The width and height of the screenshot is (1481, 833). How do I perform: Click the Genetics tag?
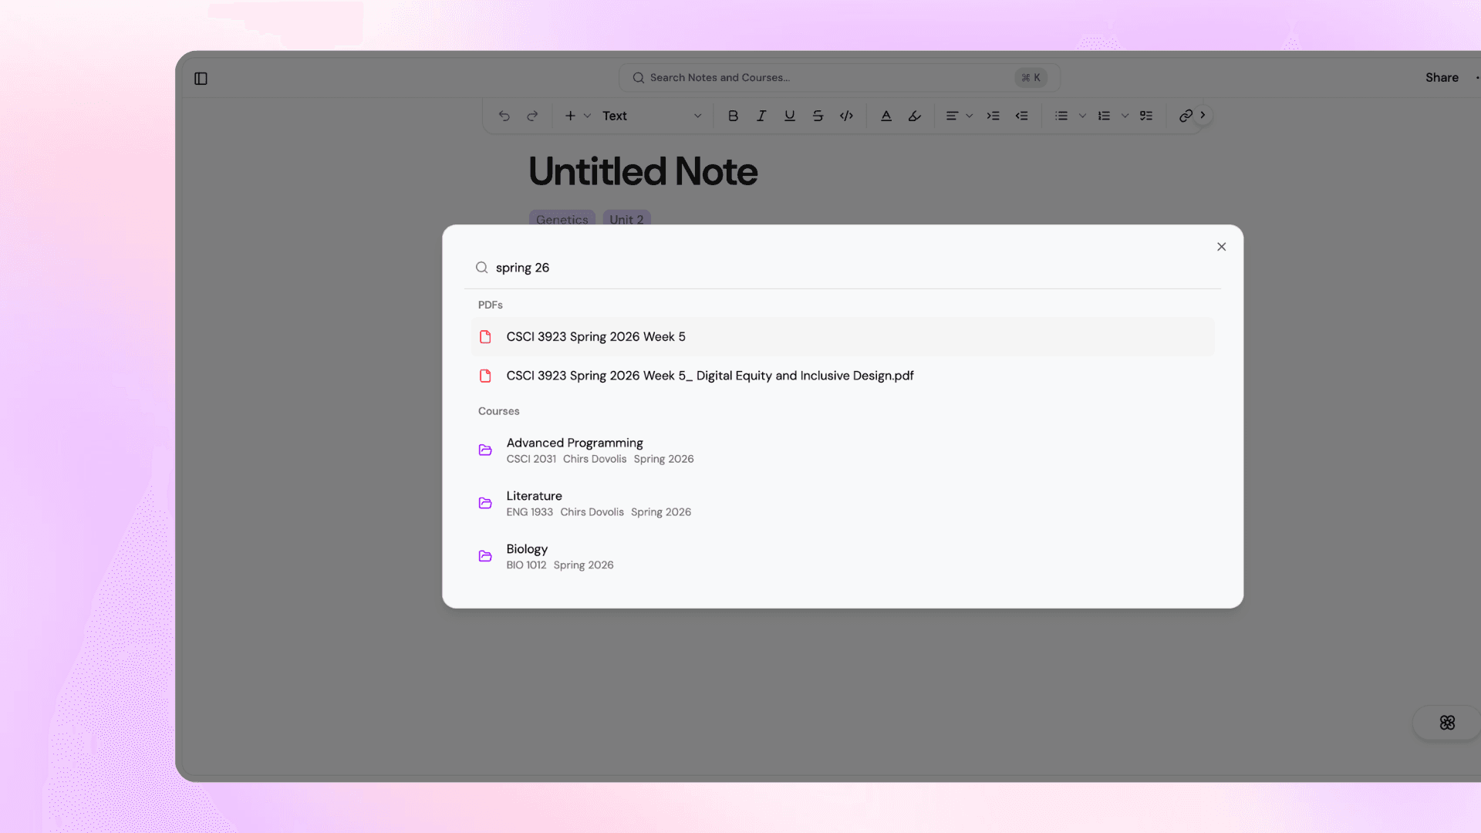(562, 219)
